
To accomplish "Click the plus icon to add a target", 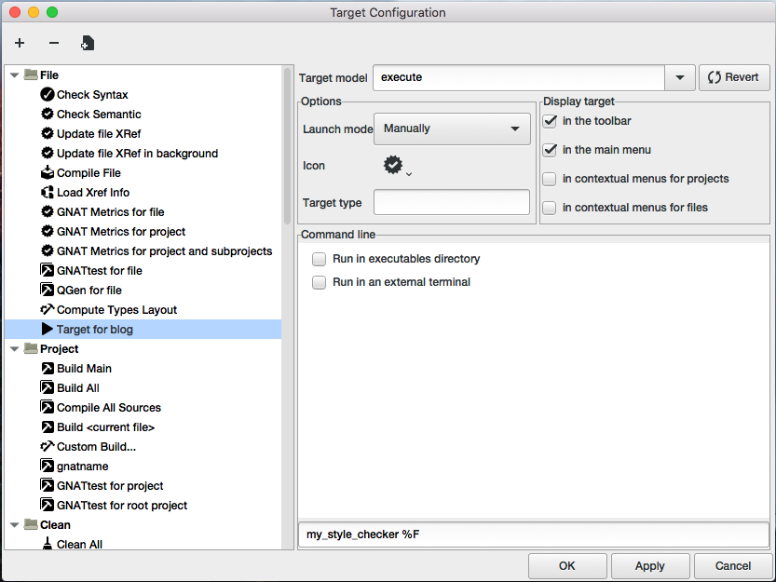I will (20, 43).
